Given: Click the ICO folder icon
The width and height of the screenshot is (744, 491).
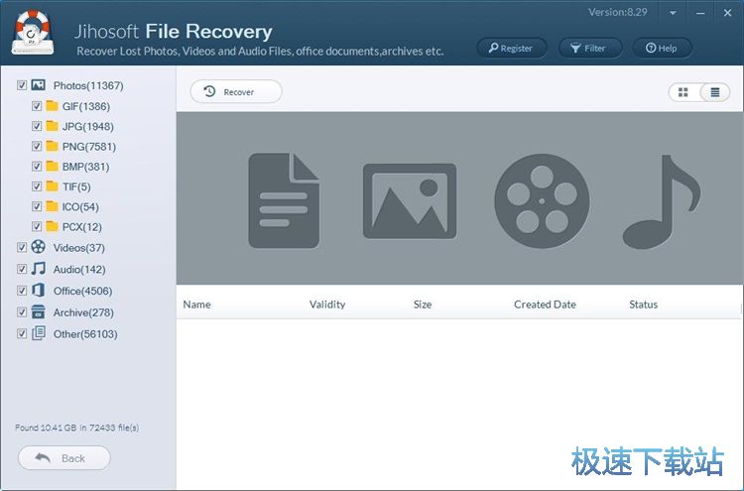Looking at the screenshot, I should (x=53, y=206).
